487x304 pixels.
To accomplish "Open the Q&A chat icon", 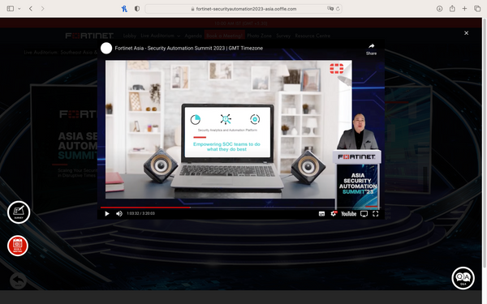I will pyautogui.click(x=463, y=278).
